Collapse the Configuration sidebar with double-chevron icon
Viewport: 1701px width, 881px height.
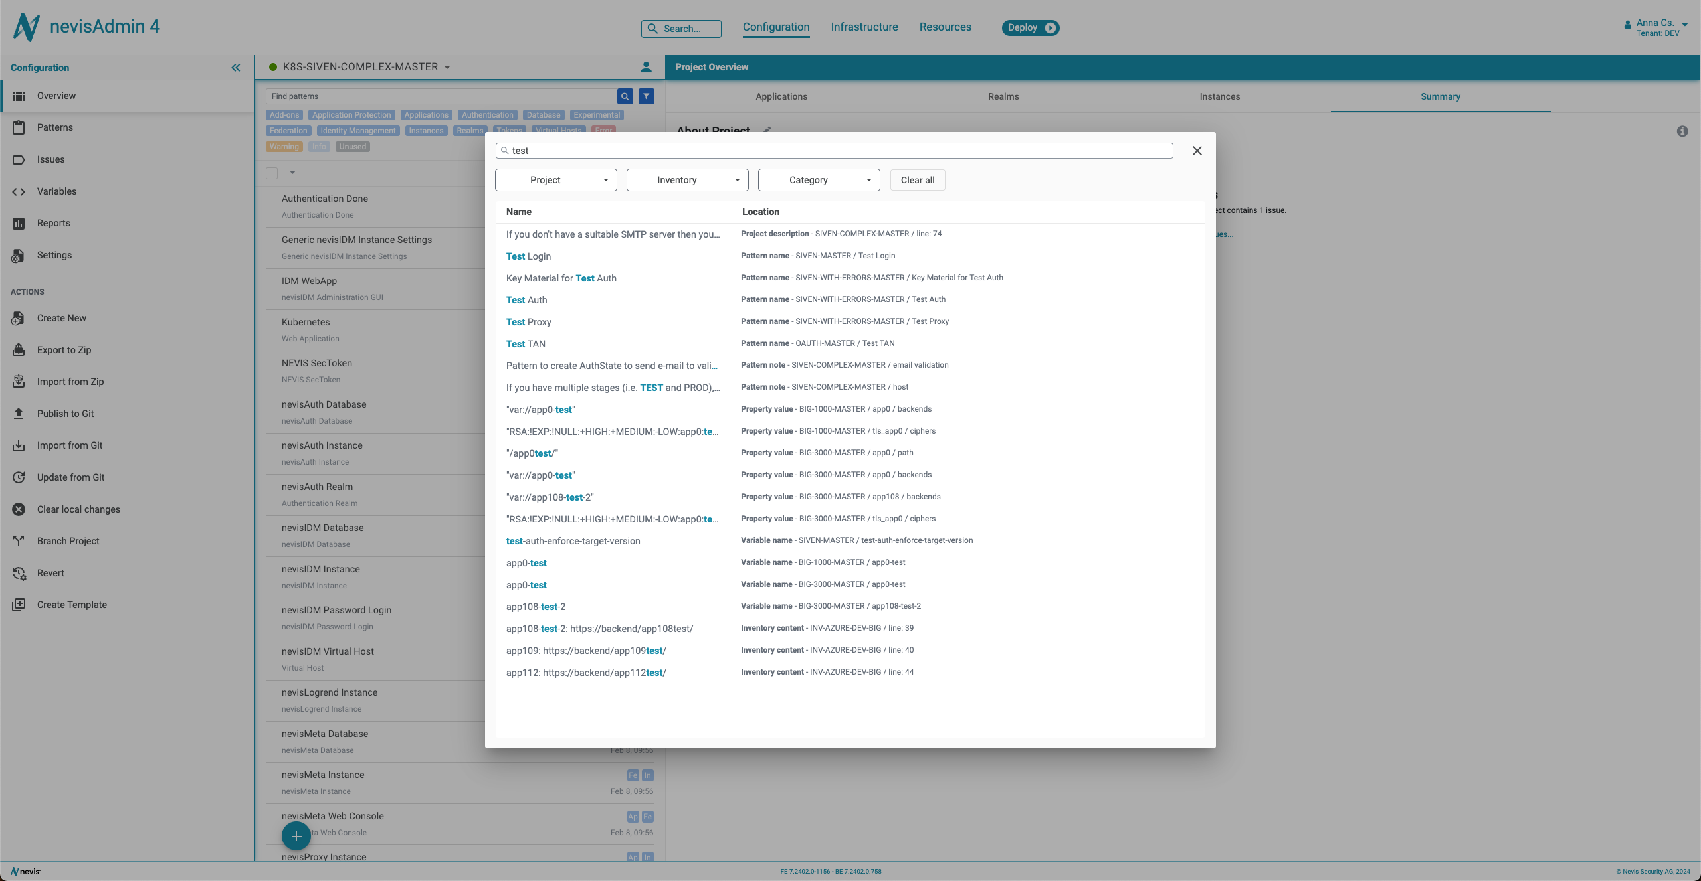(236, 68)
